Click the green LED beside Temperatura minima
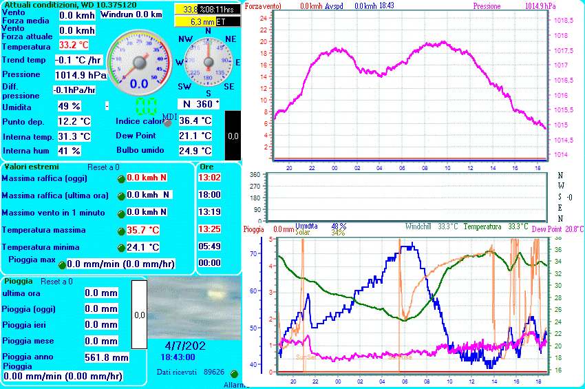 click(x=121, y=249)
